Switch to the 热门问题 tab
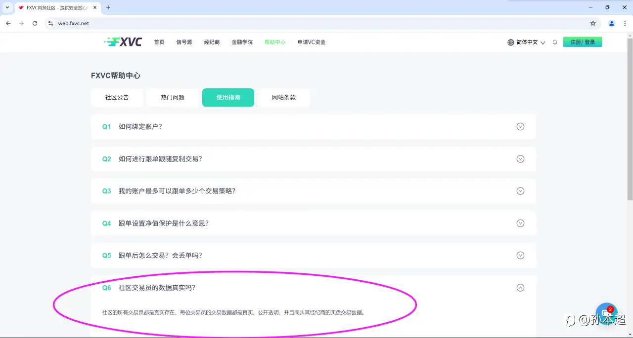 point(173,98)
